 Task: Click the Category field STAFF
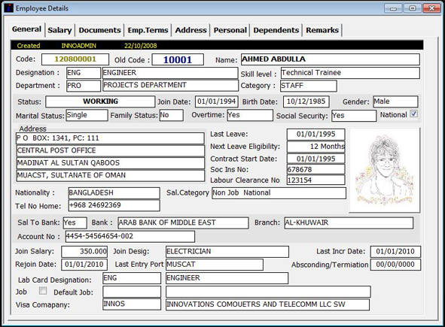pos(309,86)
